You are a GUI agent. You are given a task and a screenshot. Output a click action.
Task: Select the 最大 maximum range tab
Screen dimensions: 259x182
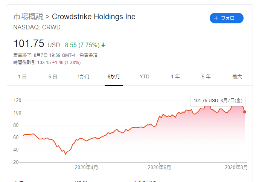tap(237, 77)
